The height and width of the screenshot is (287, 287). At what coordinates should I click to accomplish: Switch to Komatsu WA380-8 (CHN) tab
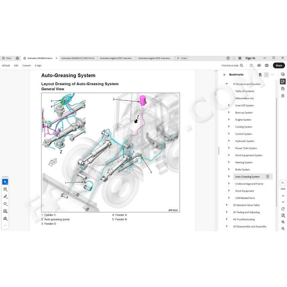[x=78, y=58]
